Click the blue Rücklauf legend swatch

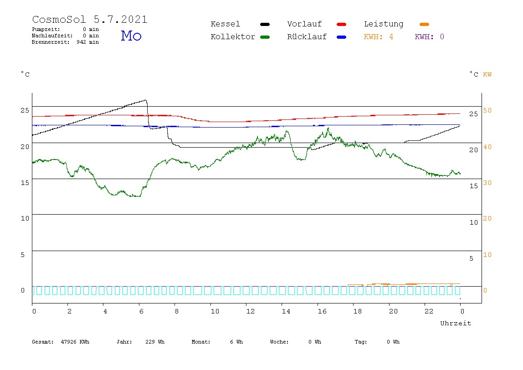point(342,37)
